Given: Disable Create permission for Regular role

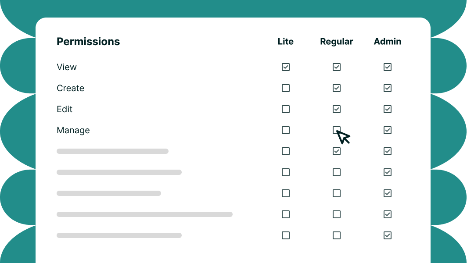Looking at the screenshot, I should coord(337,88).
